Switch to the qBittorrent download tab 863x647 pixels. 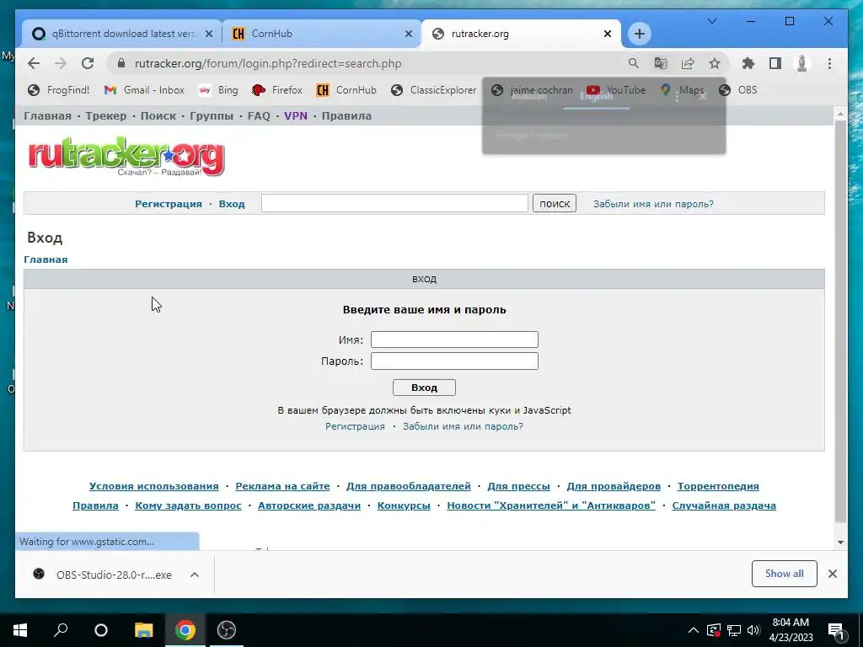[x=122, y=34]
